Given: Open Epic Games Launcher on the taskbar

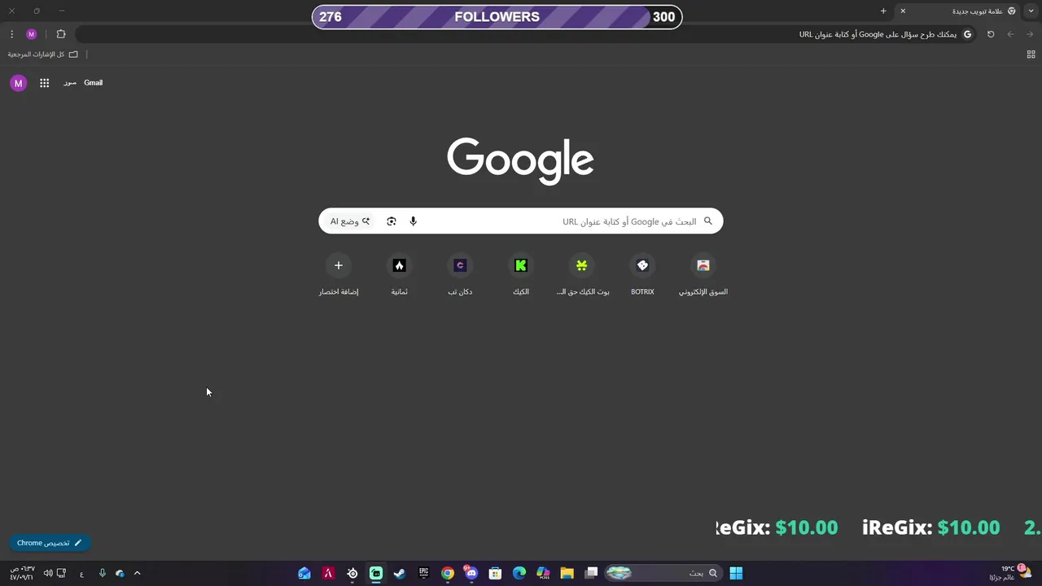Looking at the screenshot, I should pos(423,573).
